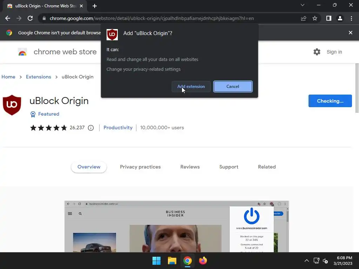The height and width of the screenshot is (269, 359).
Task: Switch to the Related tab
Action: [x=267, y=167]
